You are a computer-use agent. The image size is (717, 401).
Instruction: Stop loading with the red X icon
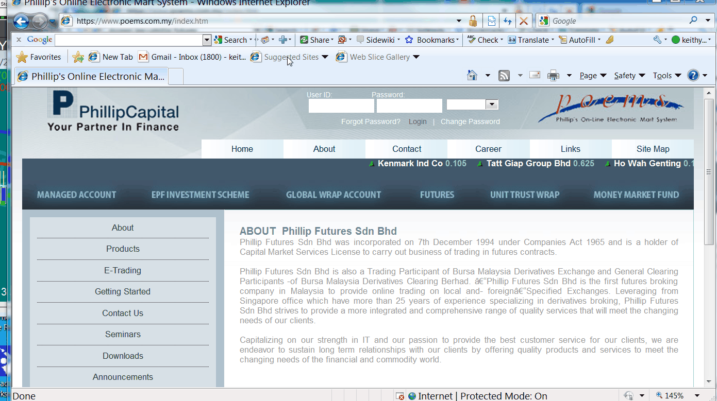(524, 21)
